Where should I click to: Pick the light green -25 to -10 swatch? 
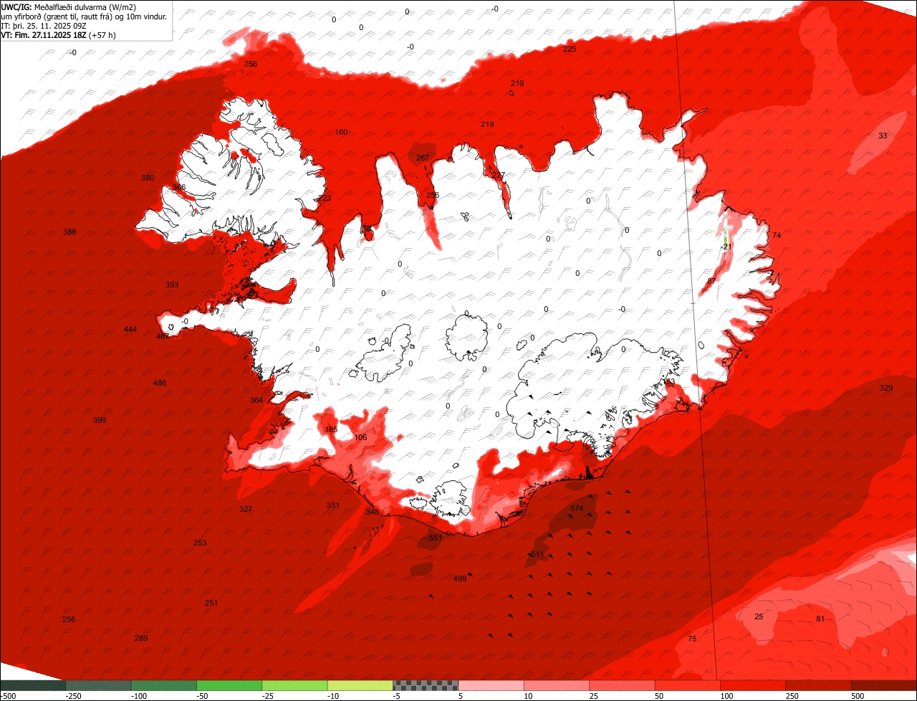point(295,685)
